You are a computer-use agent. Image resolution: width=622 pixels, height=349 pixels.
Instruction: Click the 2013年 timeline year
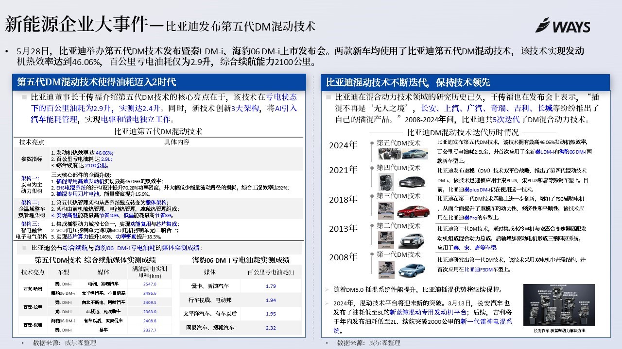tap(343, 228)
